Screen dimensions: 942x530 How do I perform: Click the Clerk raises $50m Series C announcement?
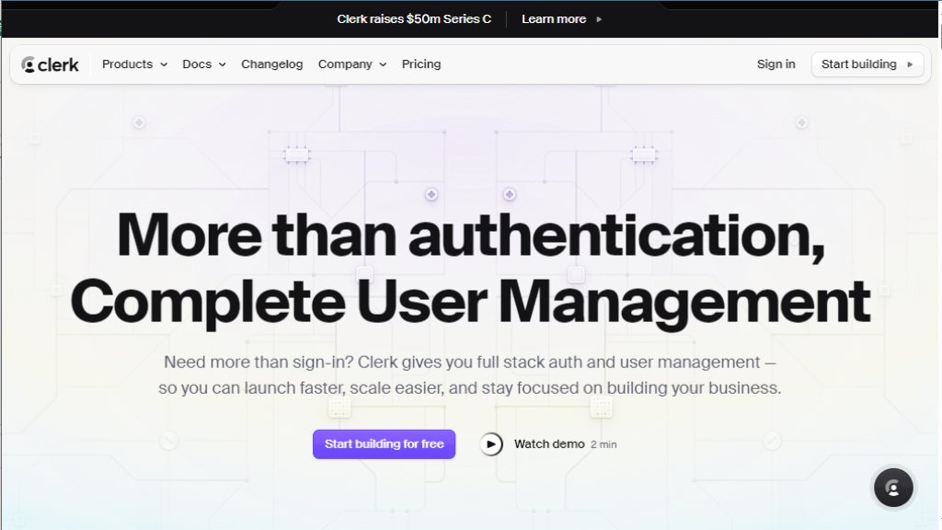coord(414,19)
